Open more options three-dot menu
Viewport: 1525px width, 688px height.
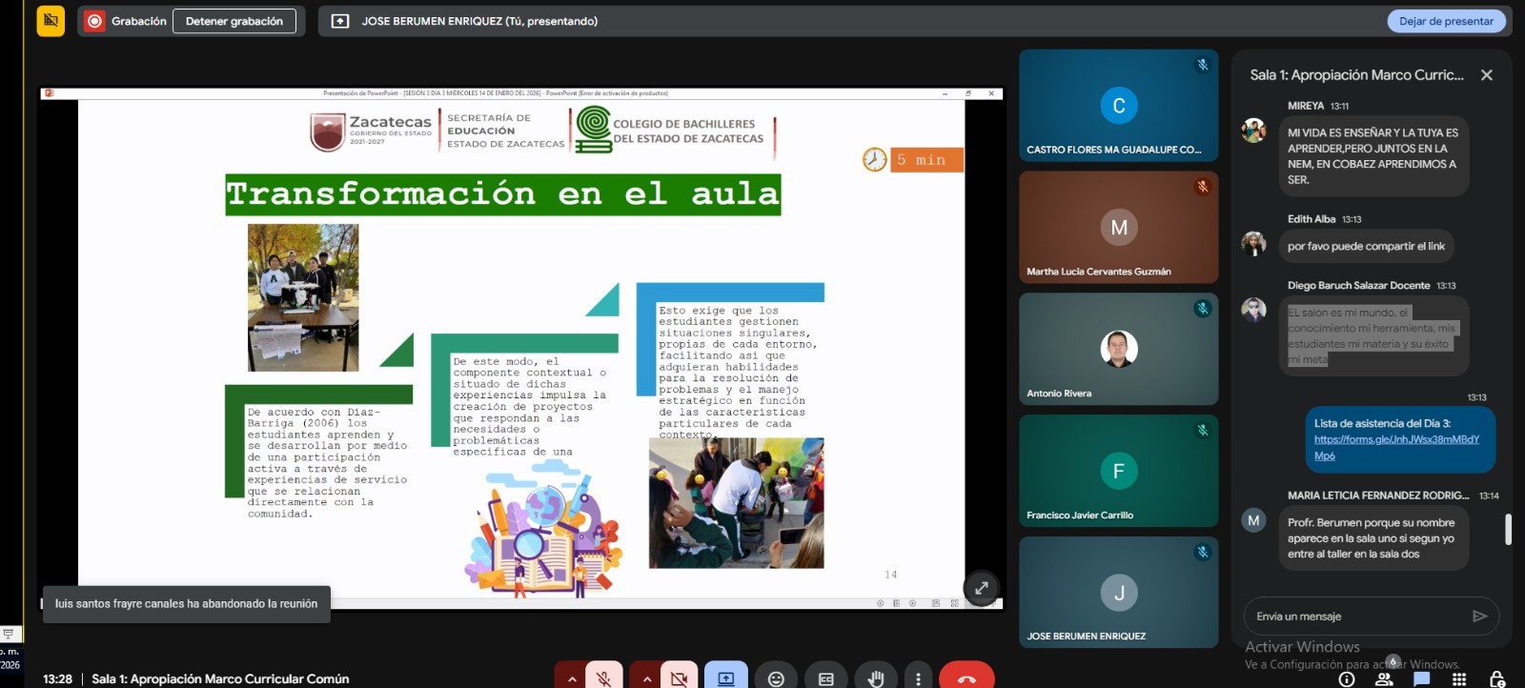pyautogui.click(x=918, y=678)
